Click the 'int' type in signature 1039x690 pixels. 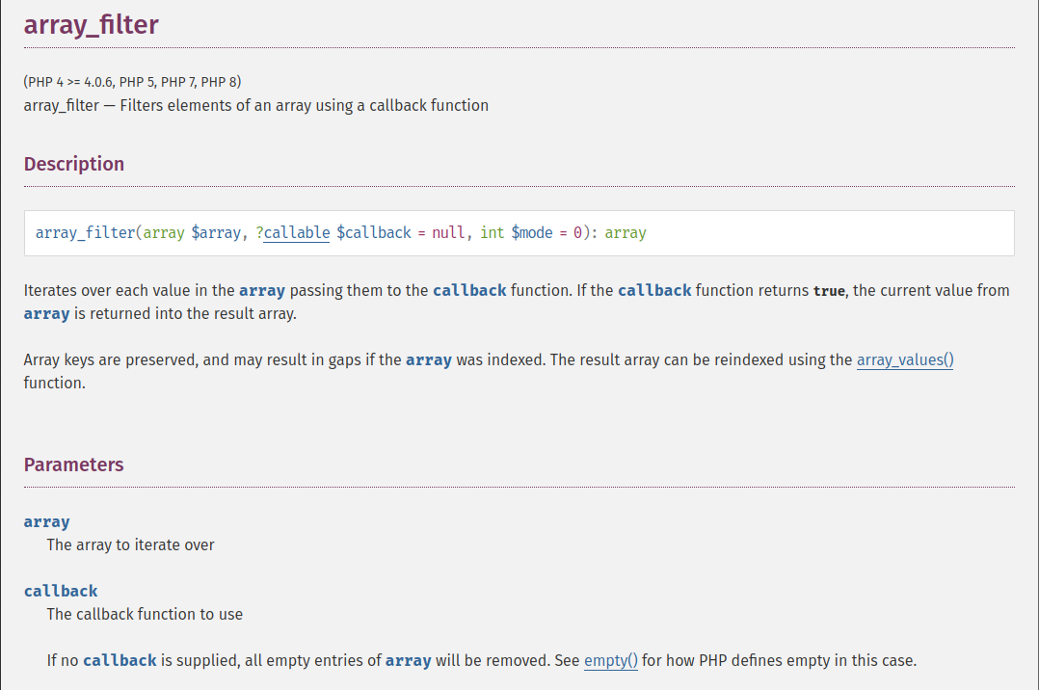pos(492,232)
